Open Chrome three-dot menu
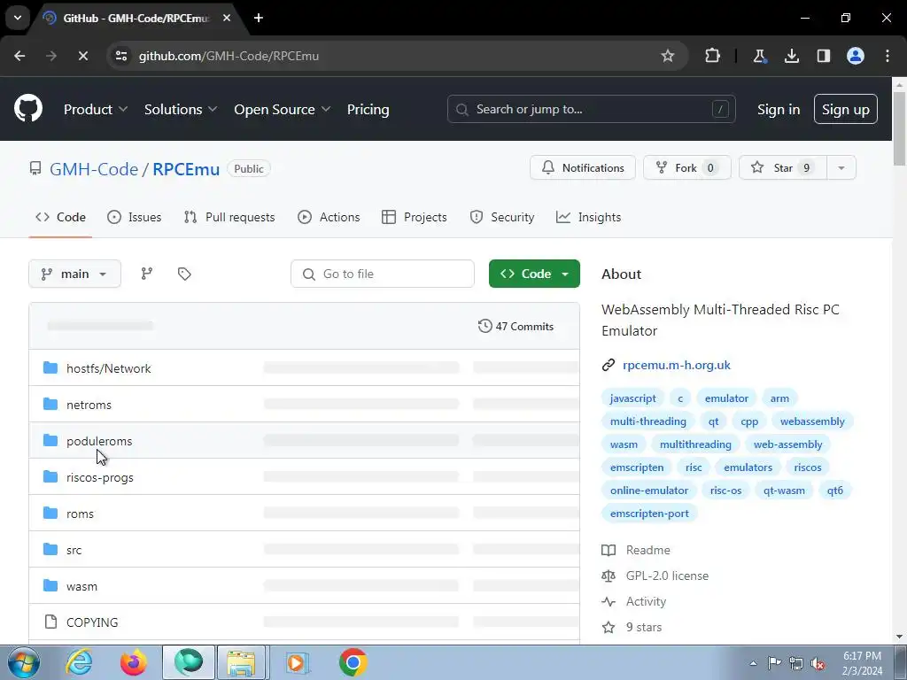907x680 pixels. point(888,56)
